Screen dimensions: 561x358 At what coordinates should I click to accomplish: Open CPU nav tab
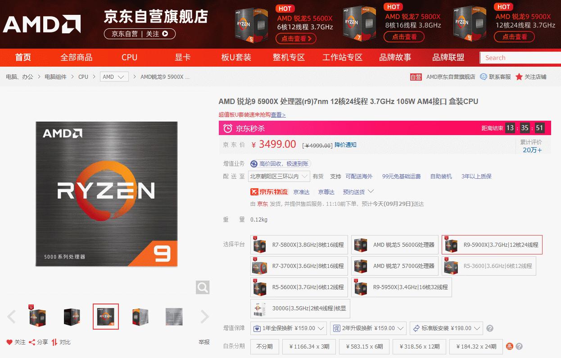[129, 57]
